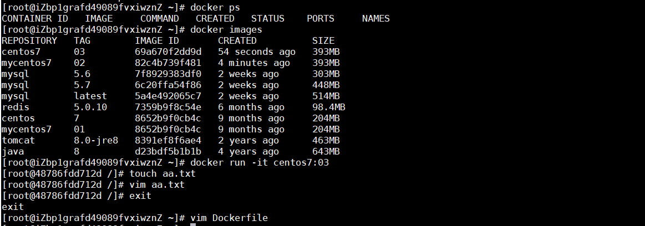This screenshot has height=226, width=645.
Task: Click the image ID 82c4b739f481
Action: (x=168, y=63)
